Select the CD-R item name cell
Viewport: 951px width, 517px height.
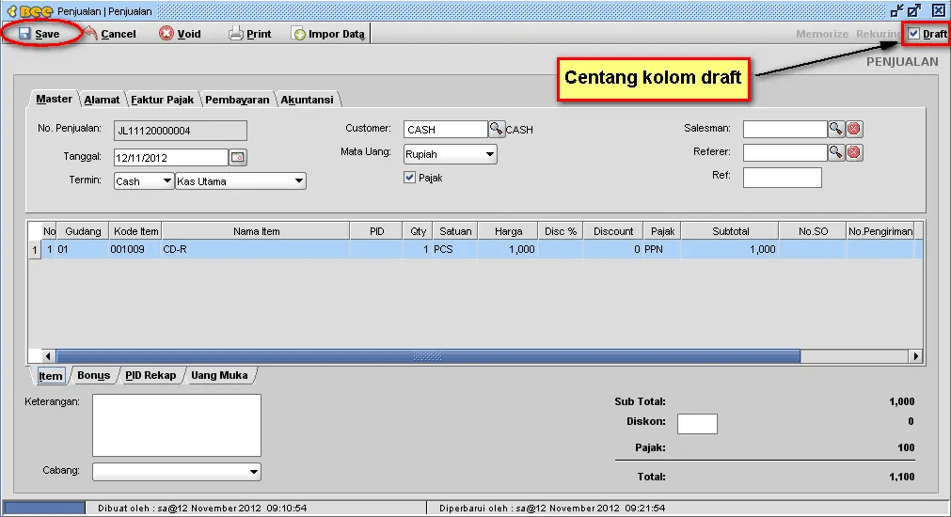tap(255, 249)
